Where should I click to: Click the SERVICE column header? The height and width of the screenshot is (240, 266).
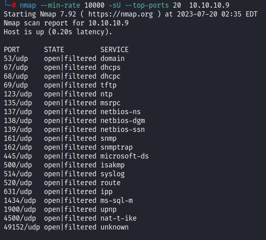[x=114, y=50]
